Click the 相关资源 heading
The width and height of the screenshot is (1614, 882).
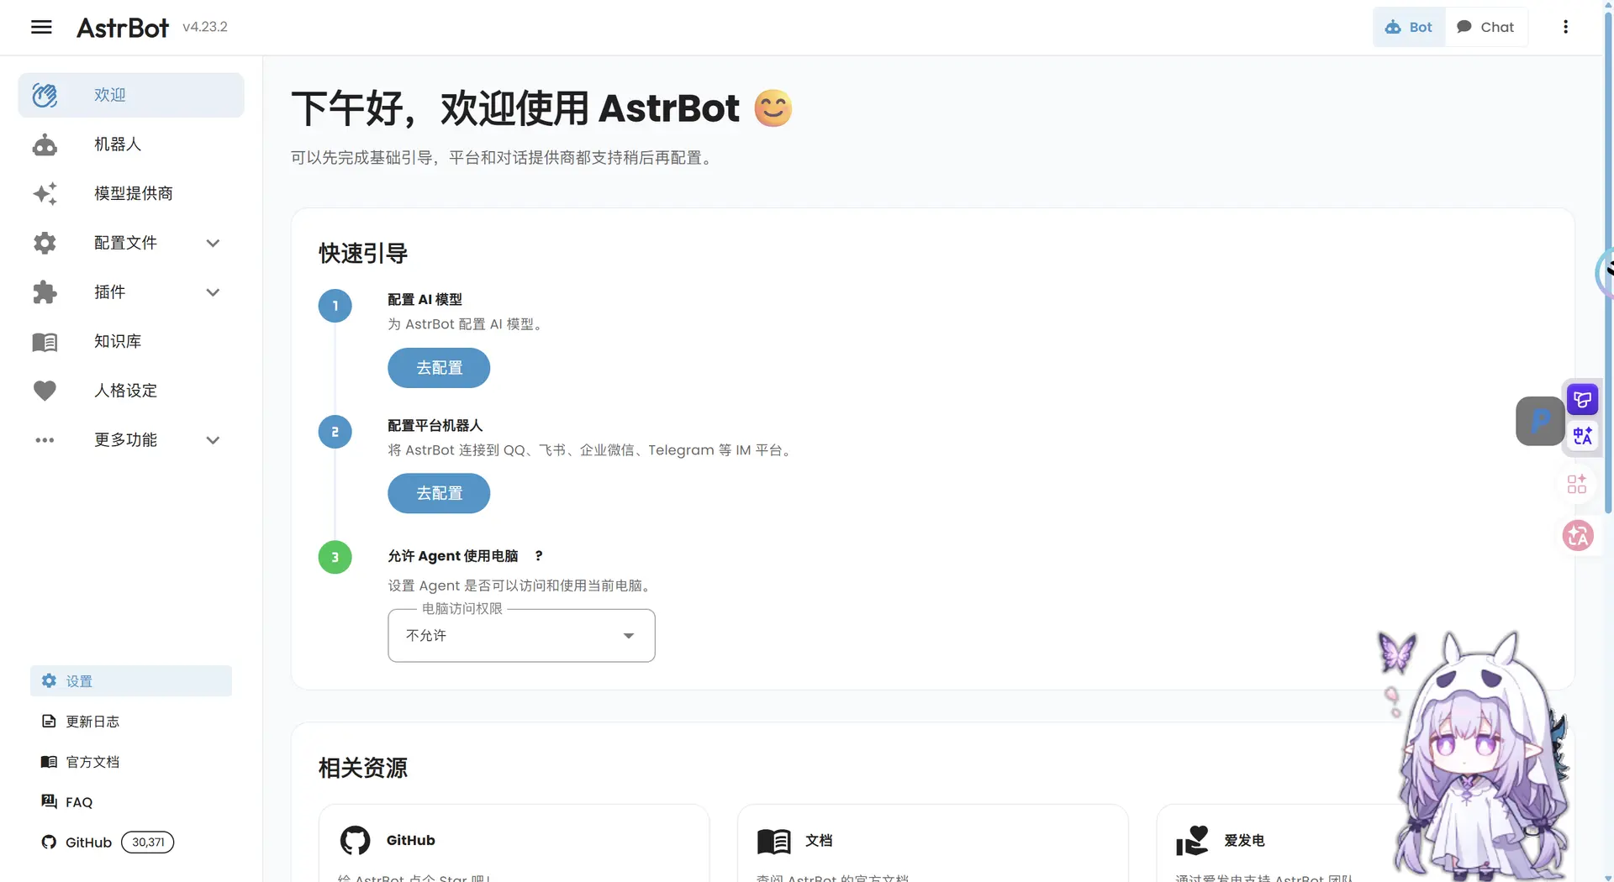pos(363,768)
